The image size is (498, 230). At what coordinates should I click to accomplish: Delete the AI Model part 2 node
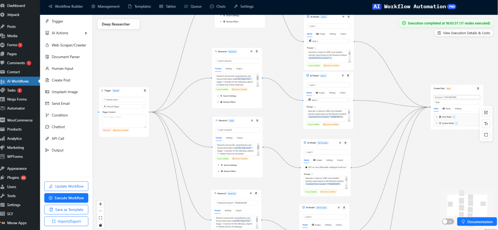click(x=348, y=76)
